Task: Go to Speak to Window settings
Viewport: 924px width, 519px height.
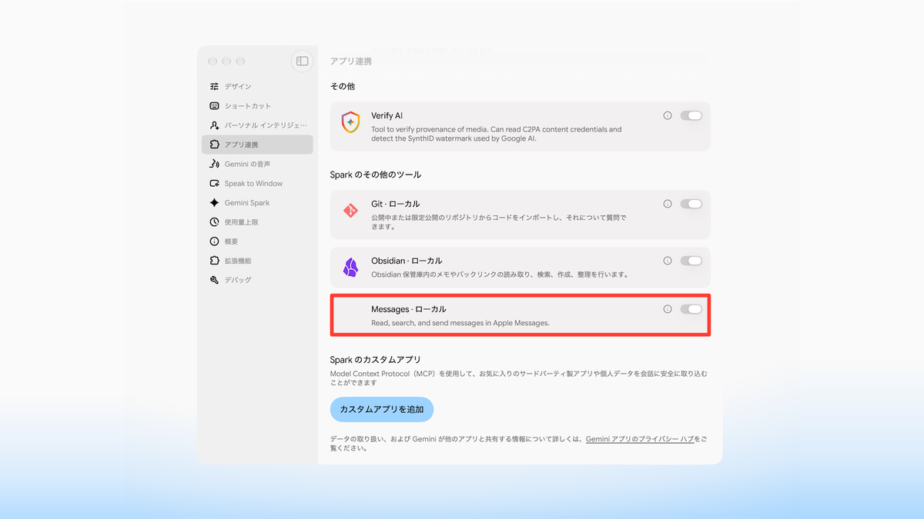Action: [257, 183]
